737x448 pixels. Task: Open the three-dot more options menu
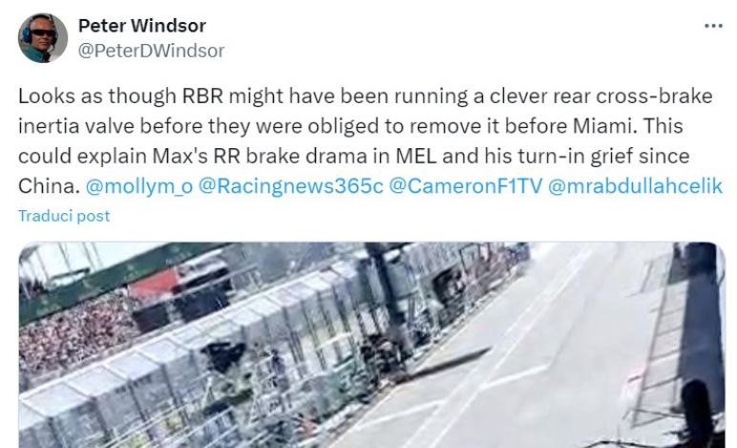(713, 26)
